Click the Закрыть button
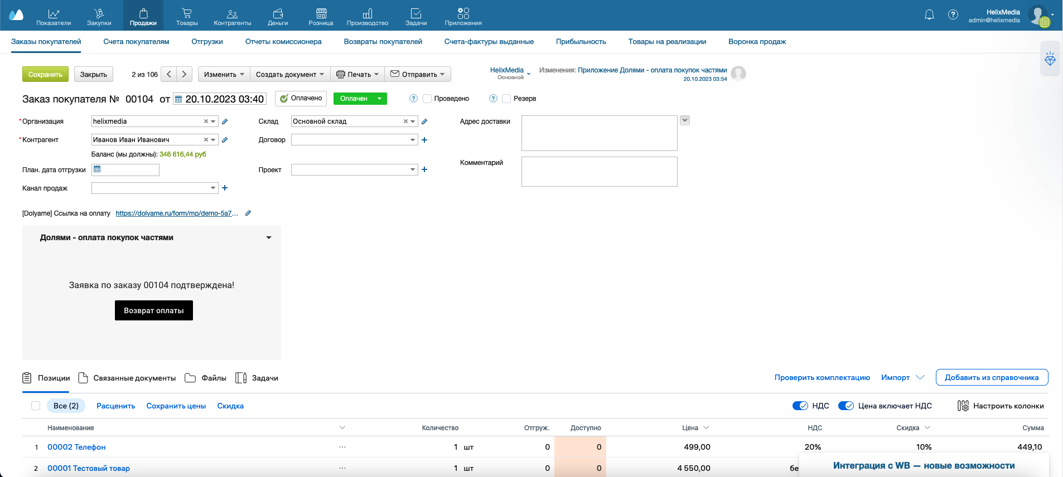The height and width of the screenshot is (477, 1063). (94, 74)
